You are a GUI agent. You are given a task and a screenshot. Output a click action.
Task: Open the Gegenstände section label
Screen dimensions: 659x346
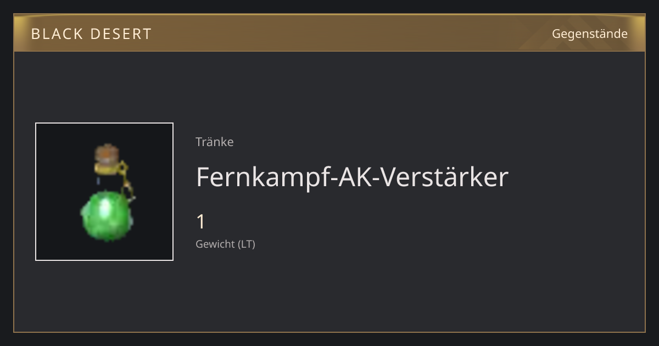point(590,34)
